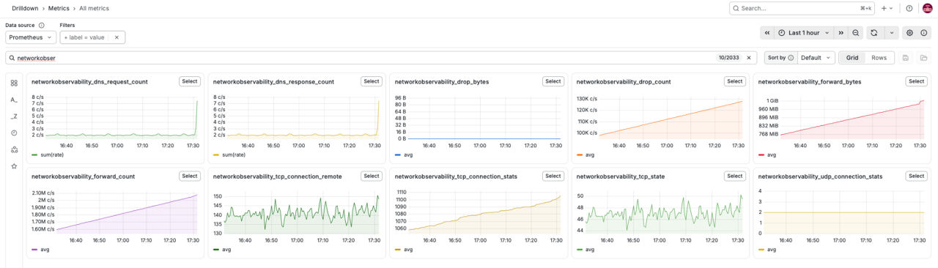Select networkobservability_dns_request_count metric
This screenshot has height=268, width=938.
[190, 81]
